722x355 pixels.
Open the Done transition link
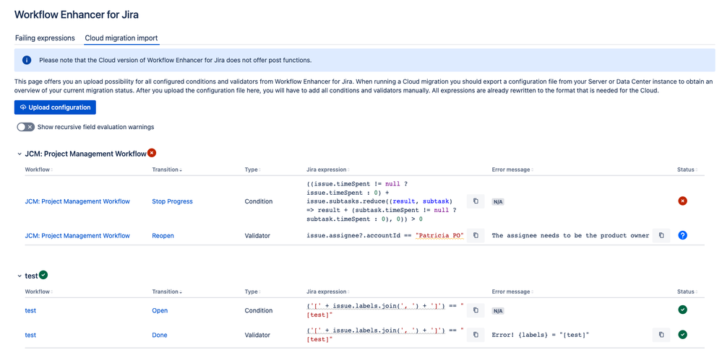(x=159, y=336)
